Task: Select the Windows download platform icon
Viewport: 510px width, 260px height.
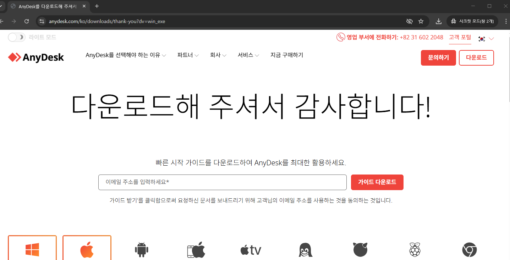Action: click(x=32, y=250)
